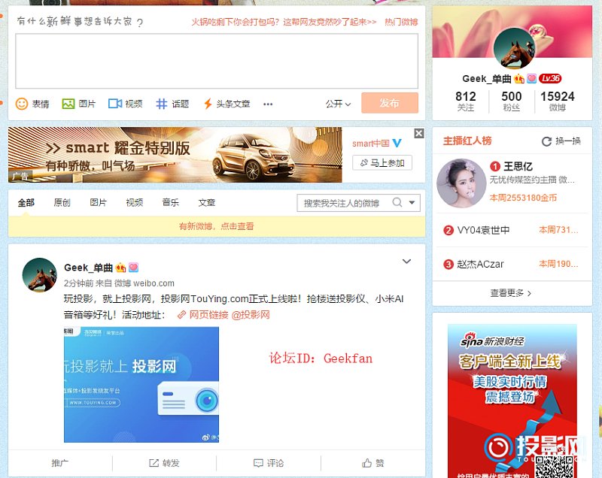Open Geek_单曲 name link in post
Screen dimensions: 602x478
pyautogui.click(x=88, y=267)
